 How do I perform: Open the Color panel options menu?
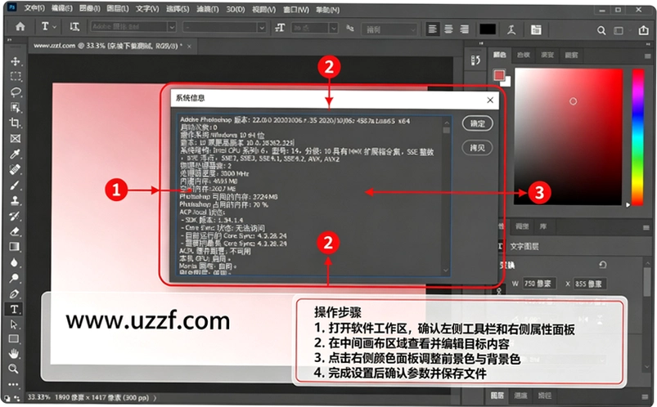[x=648, y=56]
